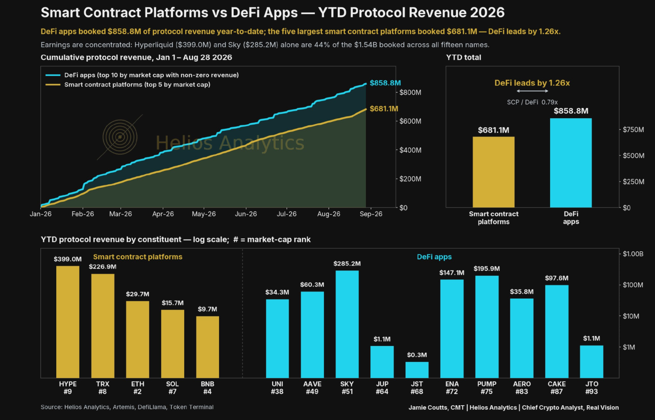This screenshot has width=655, height=420.
Task: Click the $1.1M value above JTO
Action: tap(592, 338)
